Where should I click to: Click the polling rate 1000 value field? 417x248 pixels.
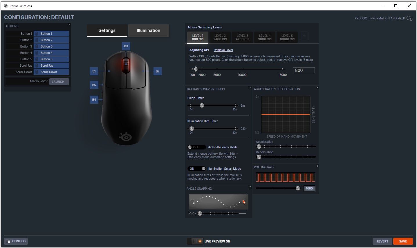pos(309,188)
